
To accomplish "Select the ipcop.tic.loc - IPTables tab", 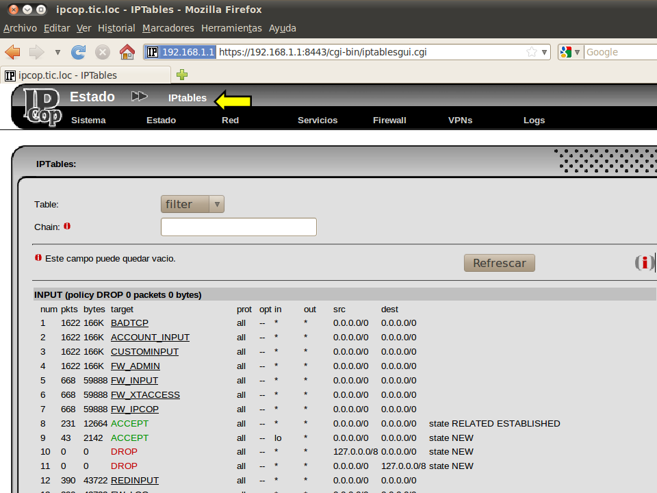I will pyautogui.click(x=68, y=75).
